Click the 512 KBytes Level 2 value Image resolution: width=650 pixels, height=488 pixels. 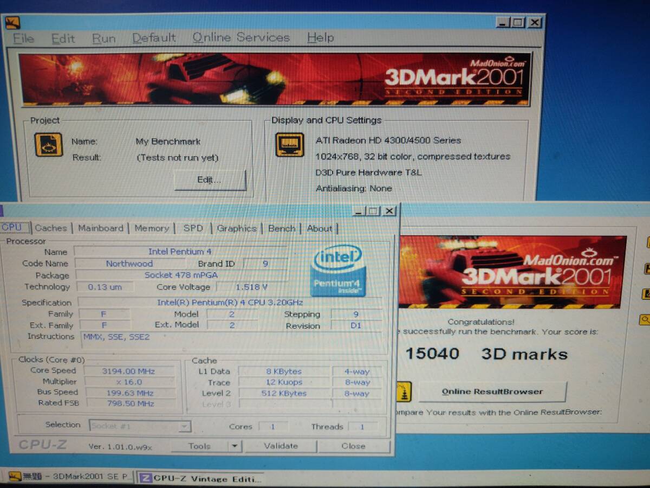coord(284,394)
